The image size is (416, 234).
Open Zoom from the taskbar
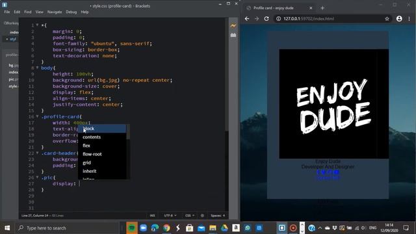click(143, 228)
